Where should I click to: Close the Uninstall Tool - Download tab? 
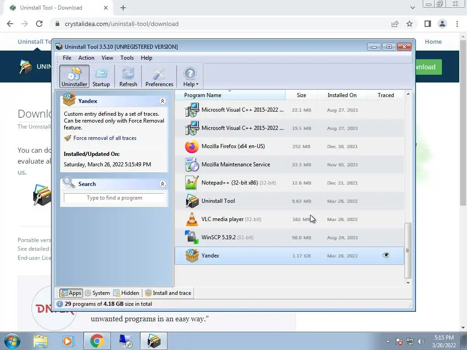(106, 8)
